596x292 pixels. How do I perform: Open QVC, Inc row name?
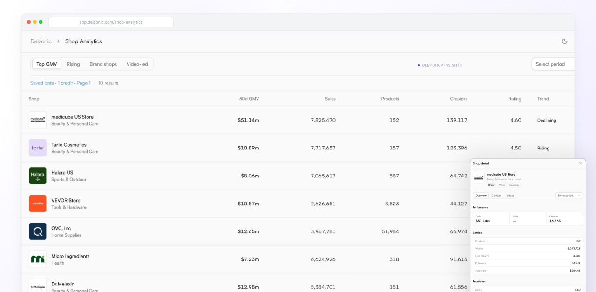61,228
